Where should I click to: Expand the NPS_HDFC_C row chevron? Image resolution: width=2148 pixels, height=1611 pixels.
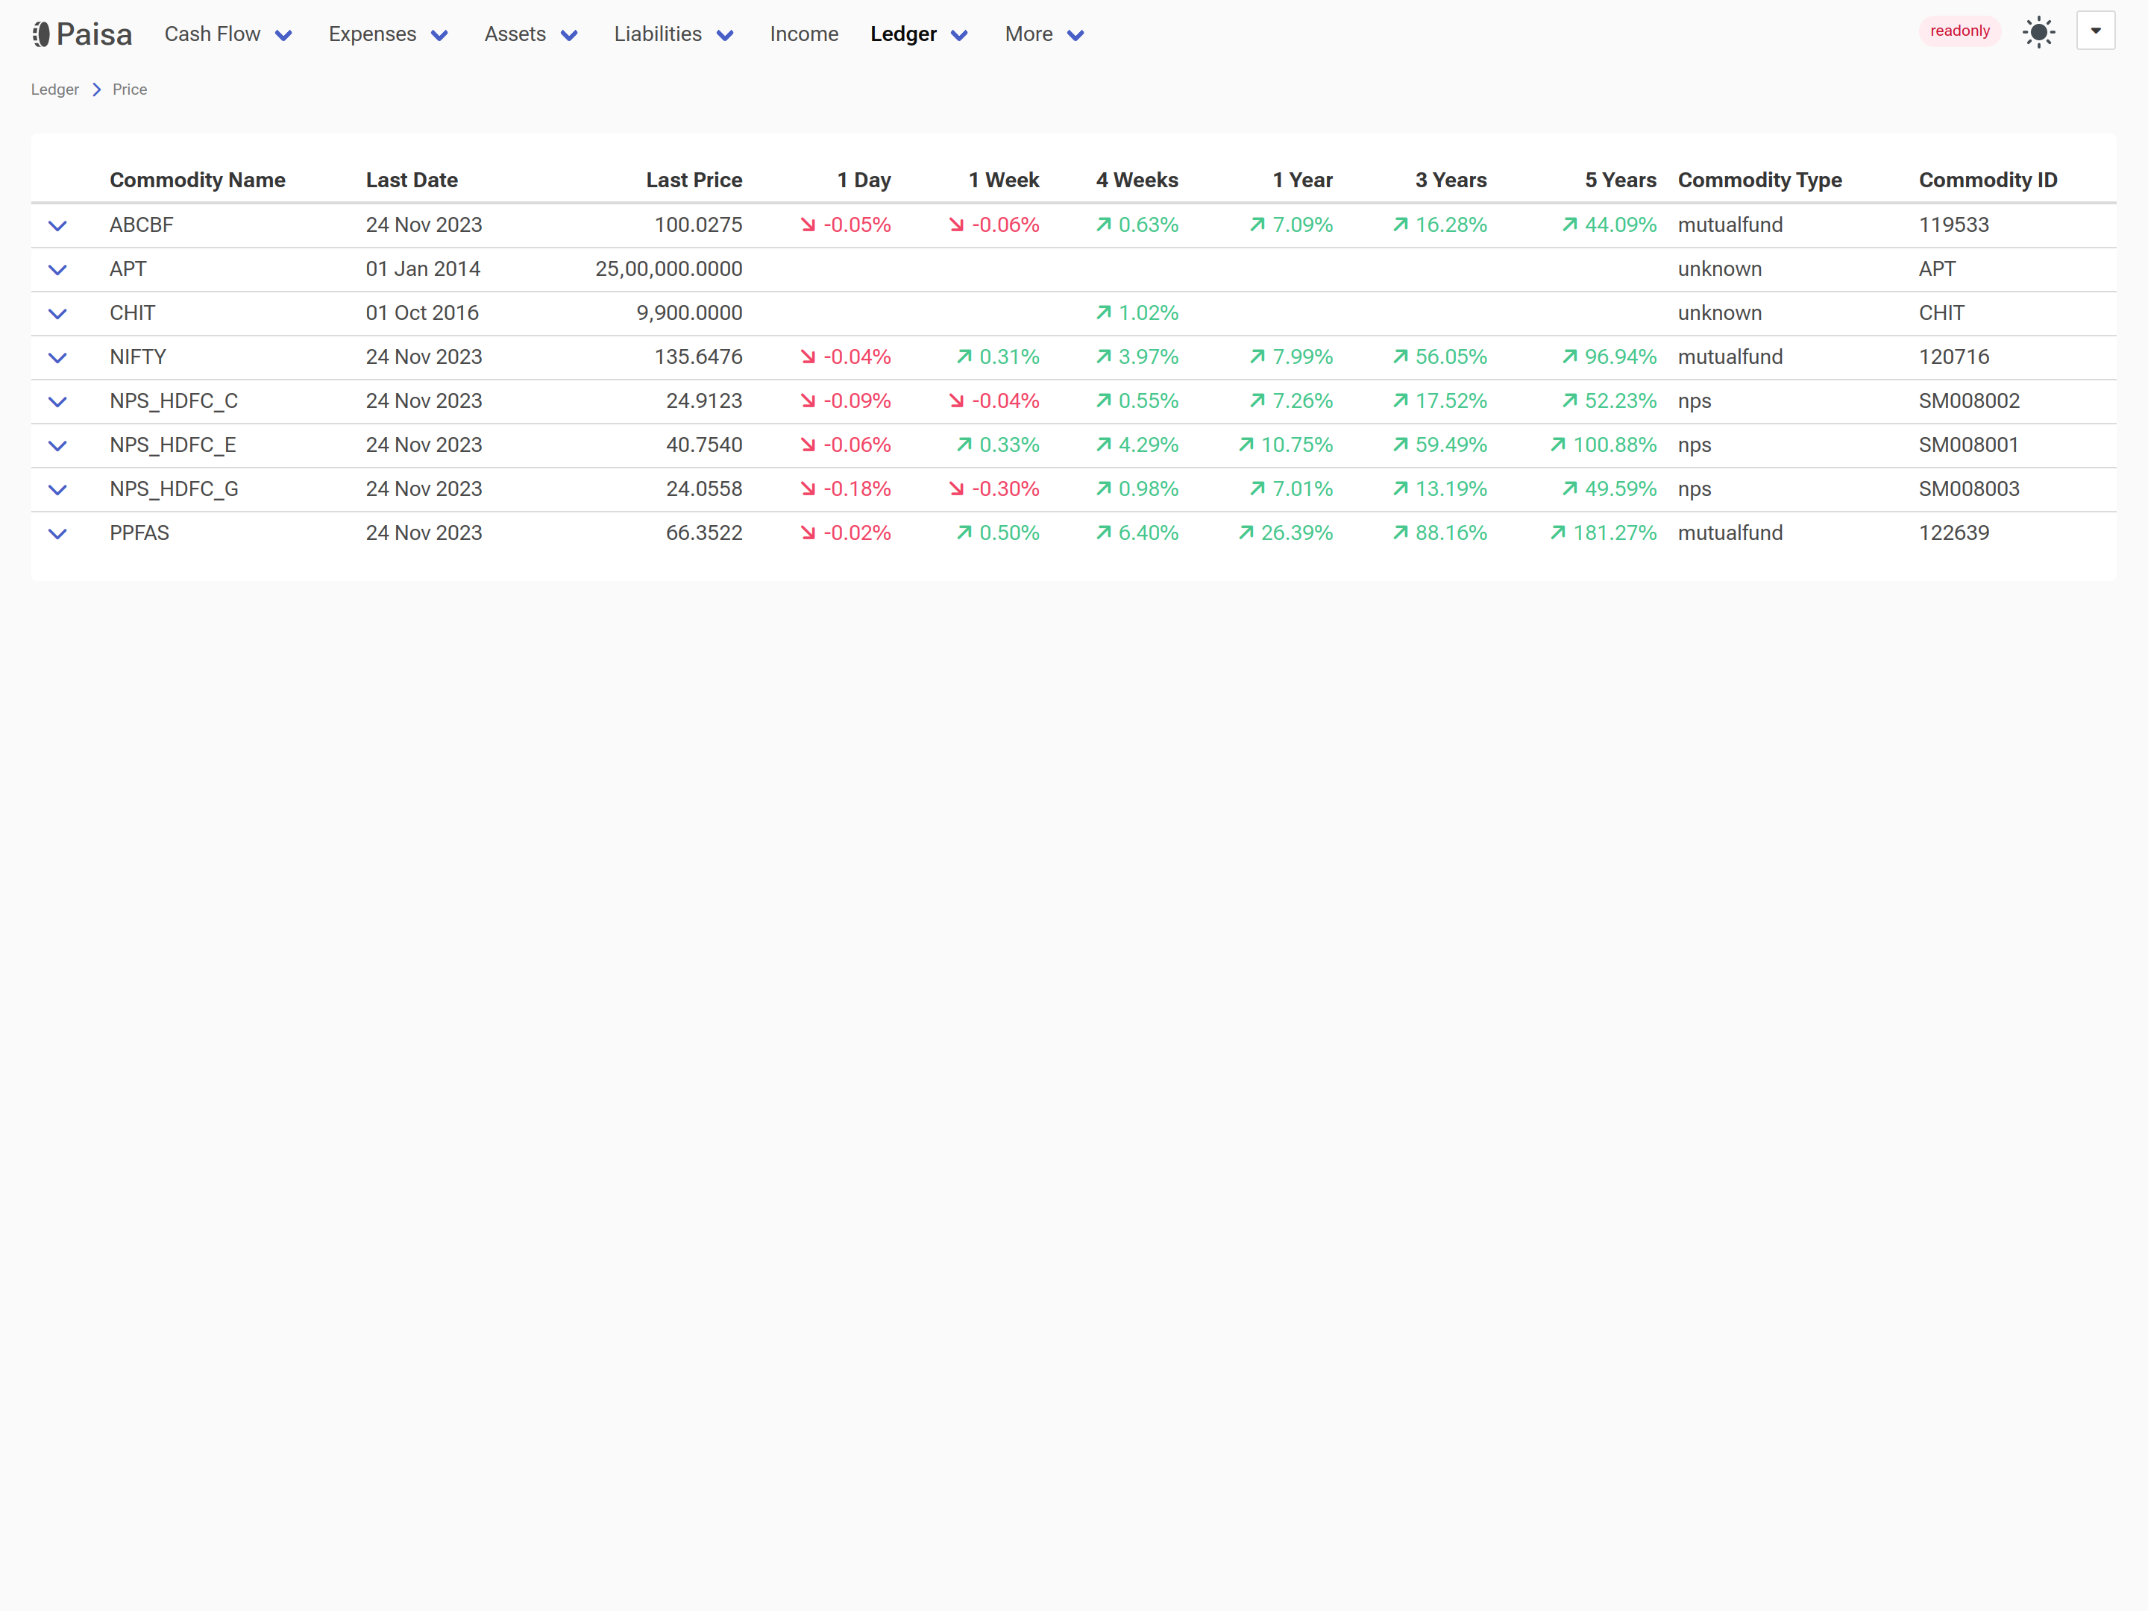(57, 401)
